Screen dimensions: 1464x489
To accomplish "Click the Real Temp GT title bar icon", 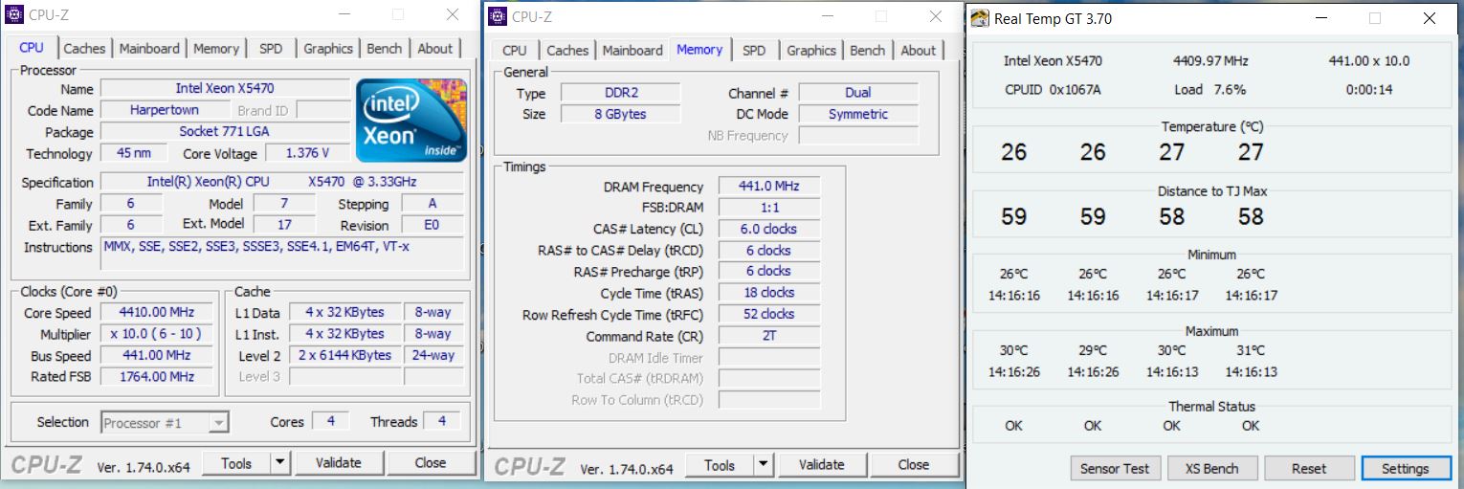I will pos(980,18).
